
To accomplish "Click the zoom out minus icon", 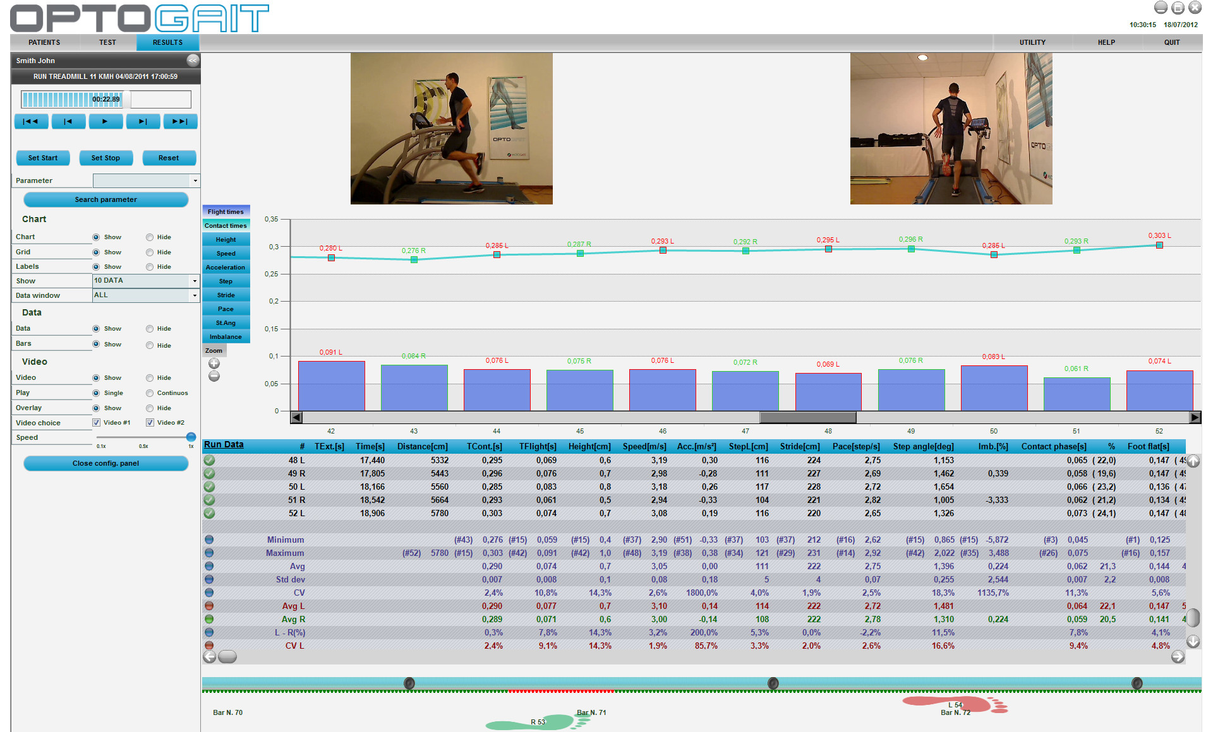I will (x=214, y=377).
